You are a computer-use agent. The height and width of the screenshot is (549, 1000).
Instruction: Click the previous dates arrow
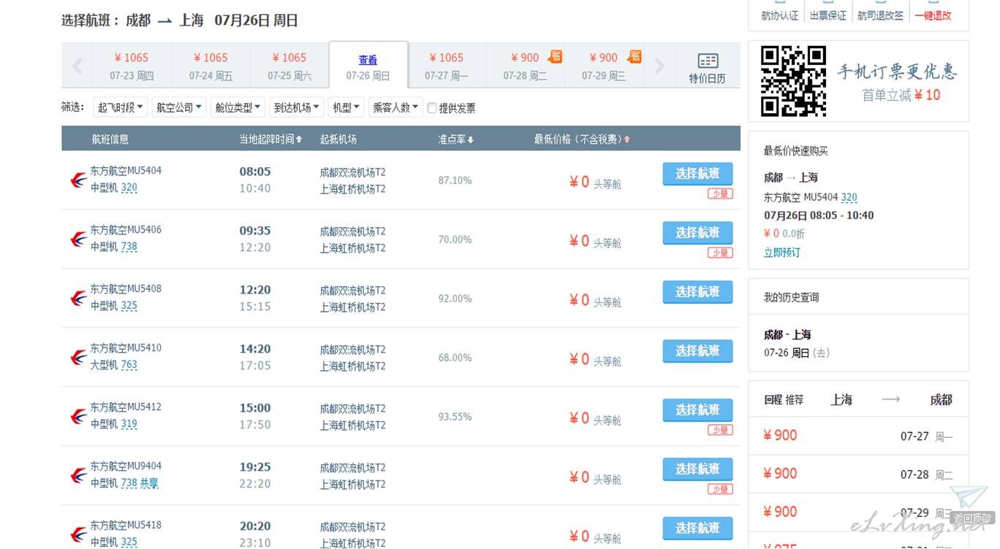[77, 66]
